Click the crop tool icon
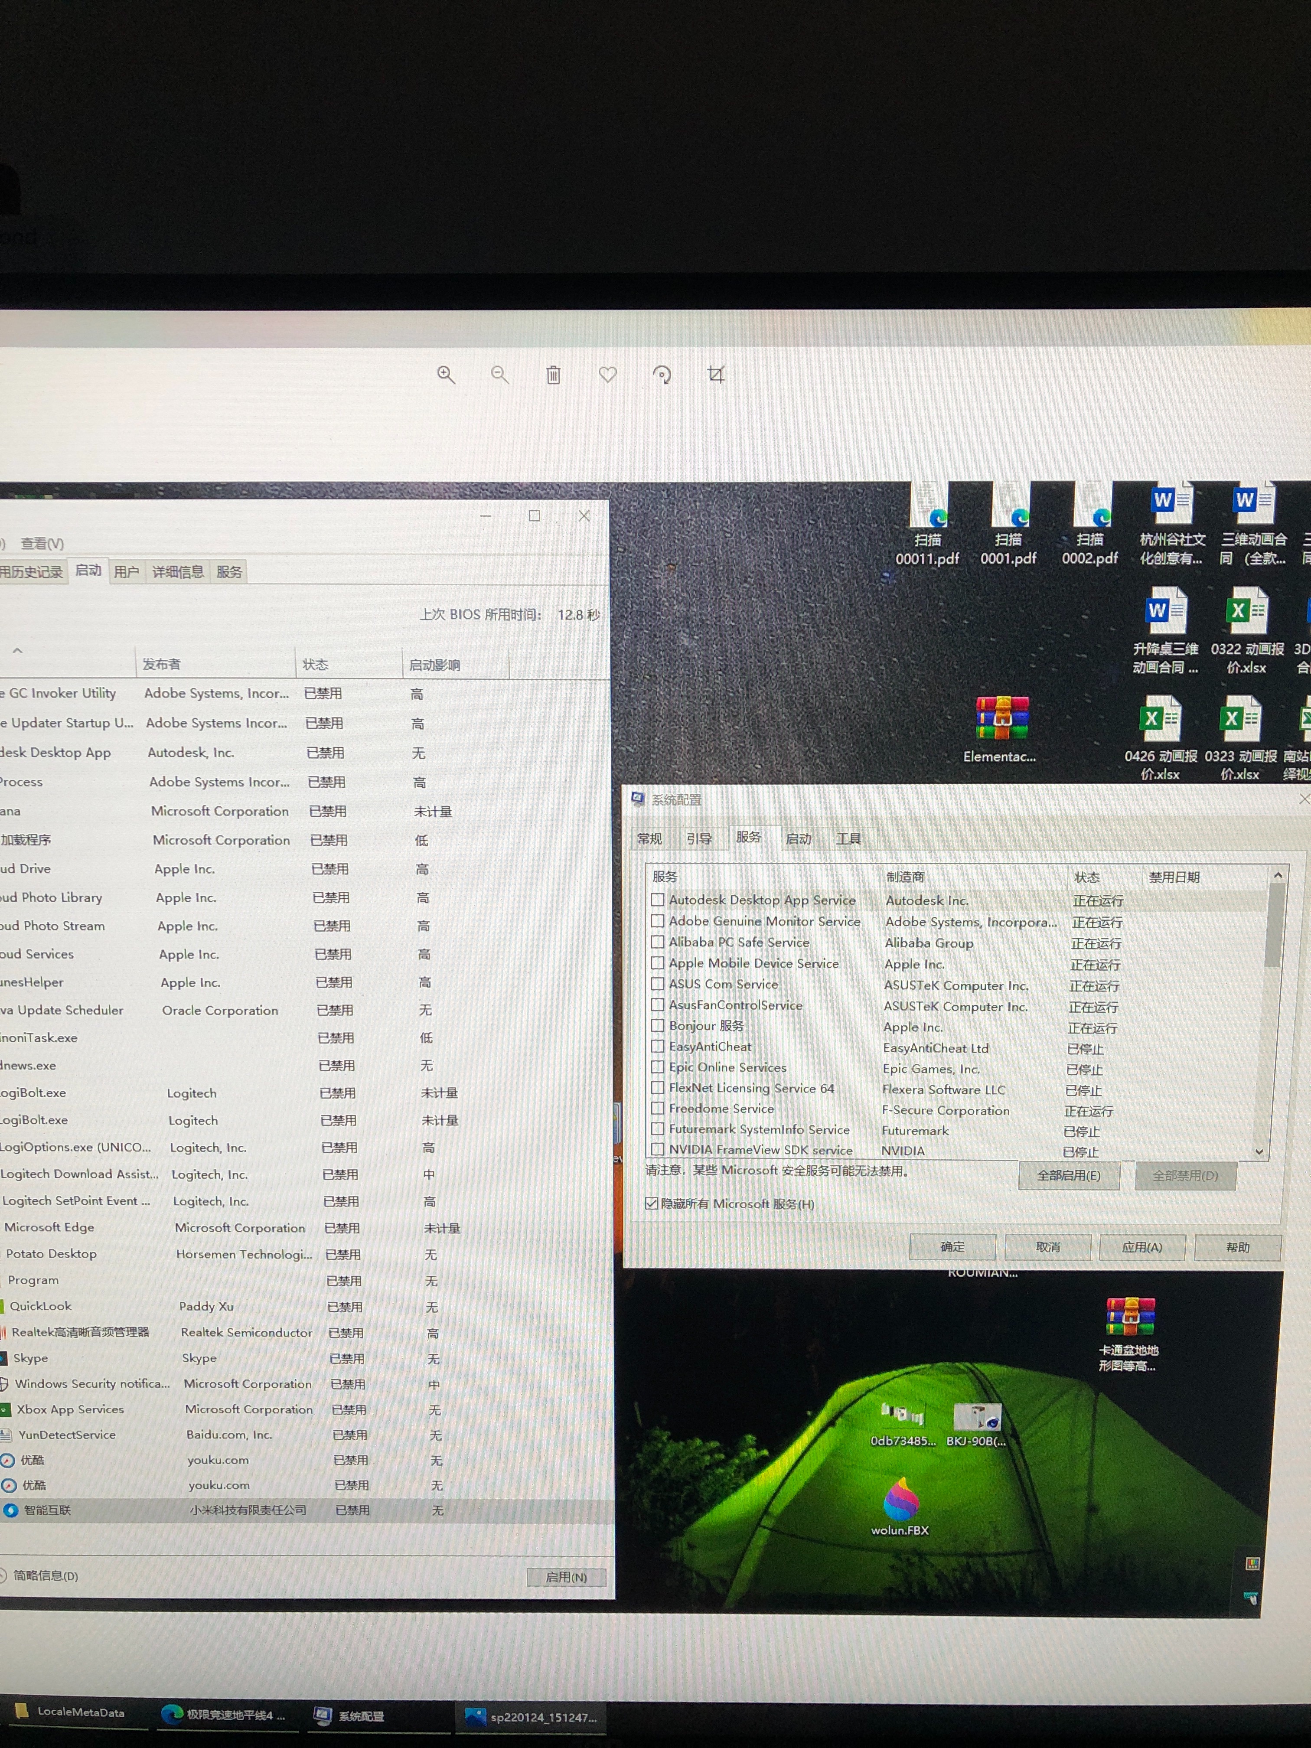The height and width of the screenshot is (1748, 1311). click(x=716, y=374)
